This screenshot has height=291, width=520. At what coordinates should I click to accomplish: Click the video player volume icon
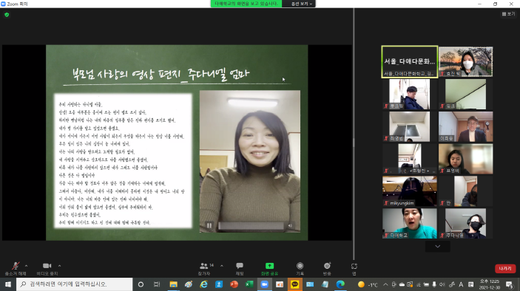click(x=291, y=226)
